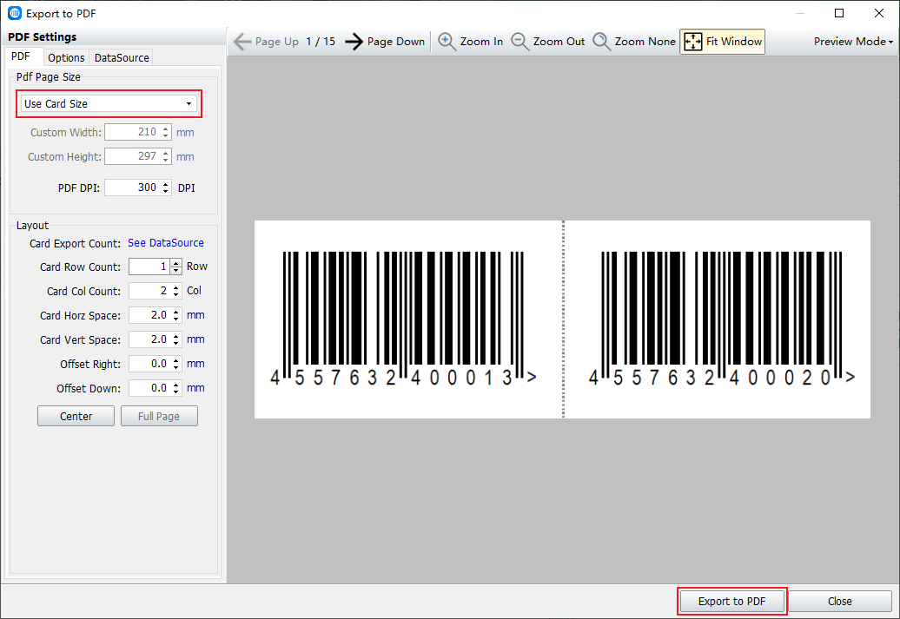
Task: Decrease the Card Row Count
Action: coord(176,270)
